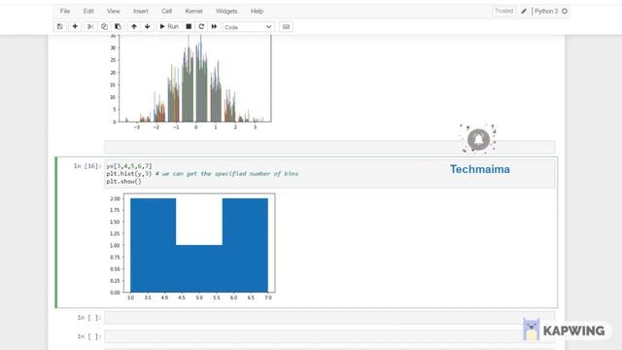Save notebook with the save and checkpoint icon
This screenshot has height=350, width=622.
click(60, 26)
